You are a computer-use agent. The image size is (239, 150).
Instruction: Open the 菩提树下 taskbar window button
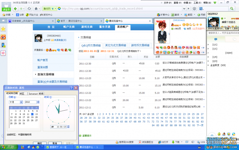pyautogui.click(x=59, y=147)
